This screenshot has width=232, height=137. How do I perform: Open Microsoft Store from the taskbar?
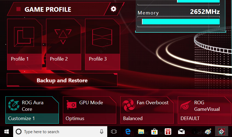(x=154, y=132)
